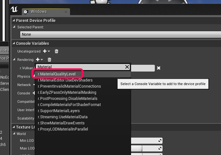Collapse the Console Variables section
The height and width of the screenshot is (155, 221).
click(x=14, y=43)
